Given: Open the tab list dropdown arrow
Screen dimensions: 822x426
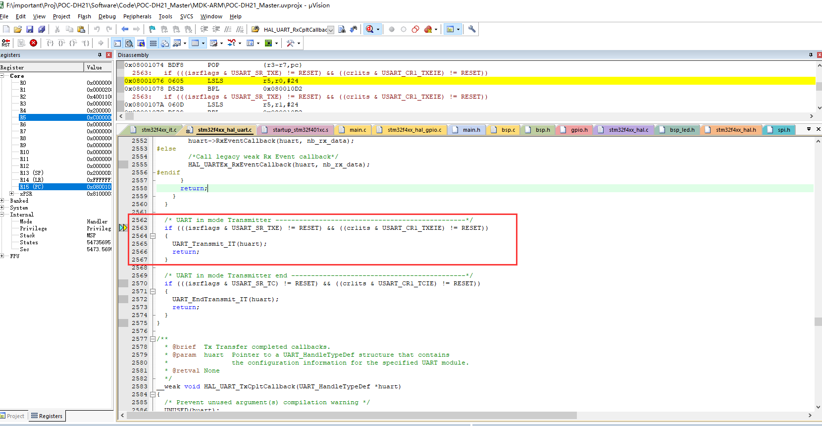Looking at the screenshot, I should [x=809, y=129].
